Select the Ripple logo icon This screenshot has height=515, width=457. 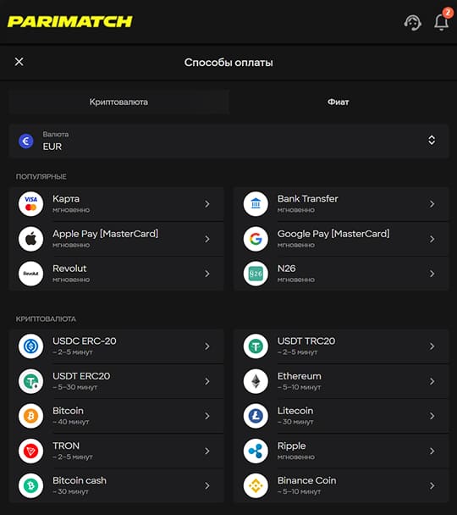[x=256, y=451]
